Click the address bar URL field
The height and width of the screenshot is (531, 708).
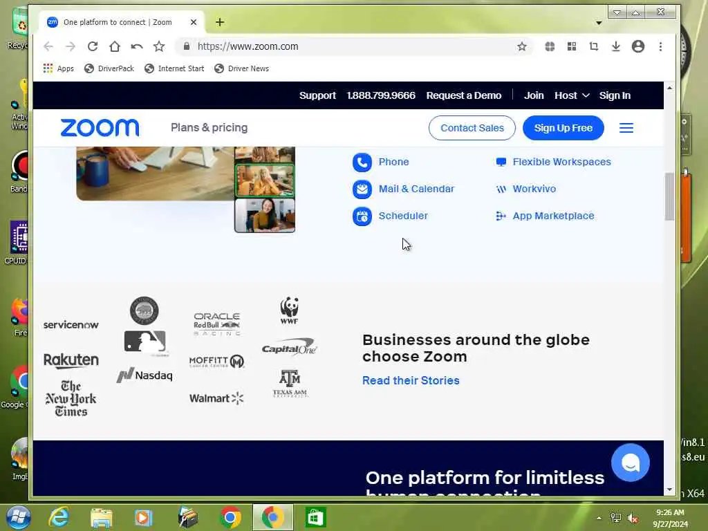355,46
